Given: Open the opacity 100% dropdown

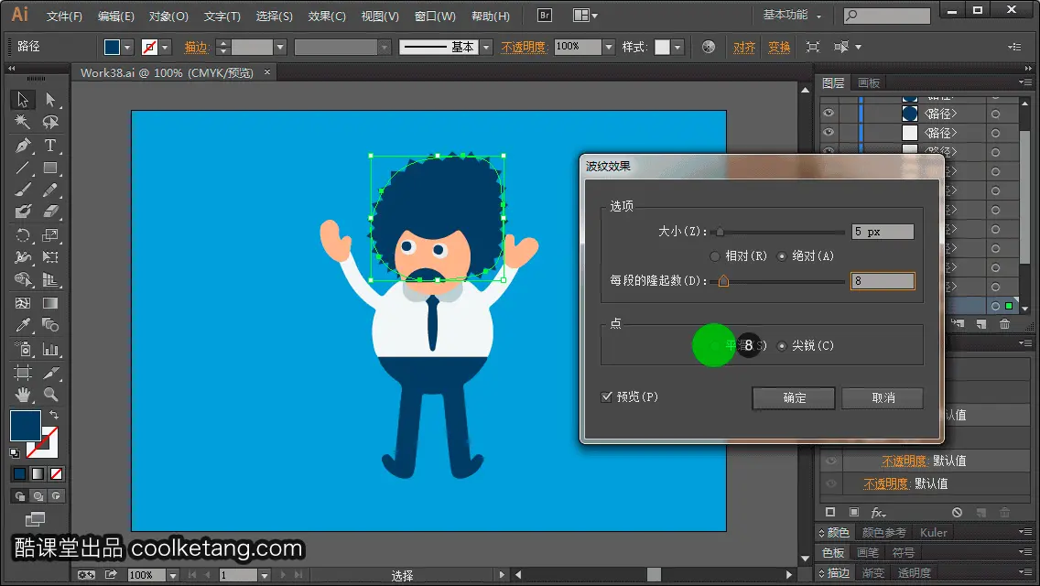Looking at the screenshot, I should coord(609,47).
